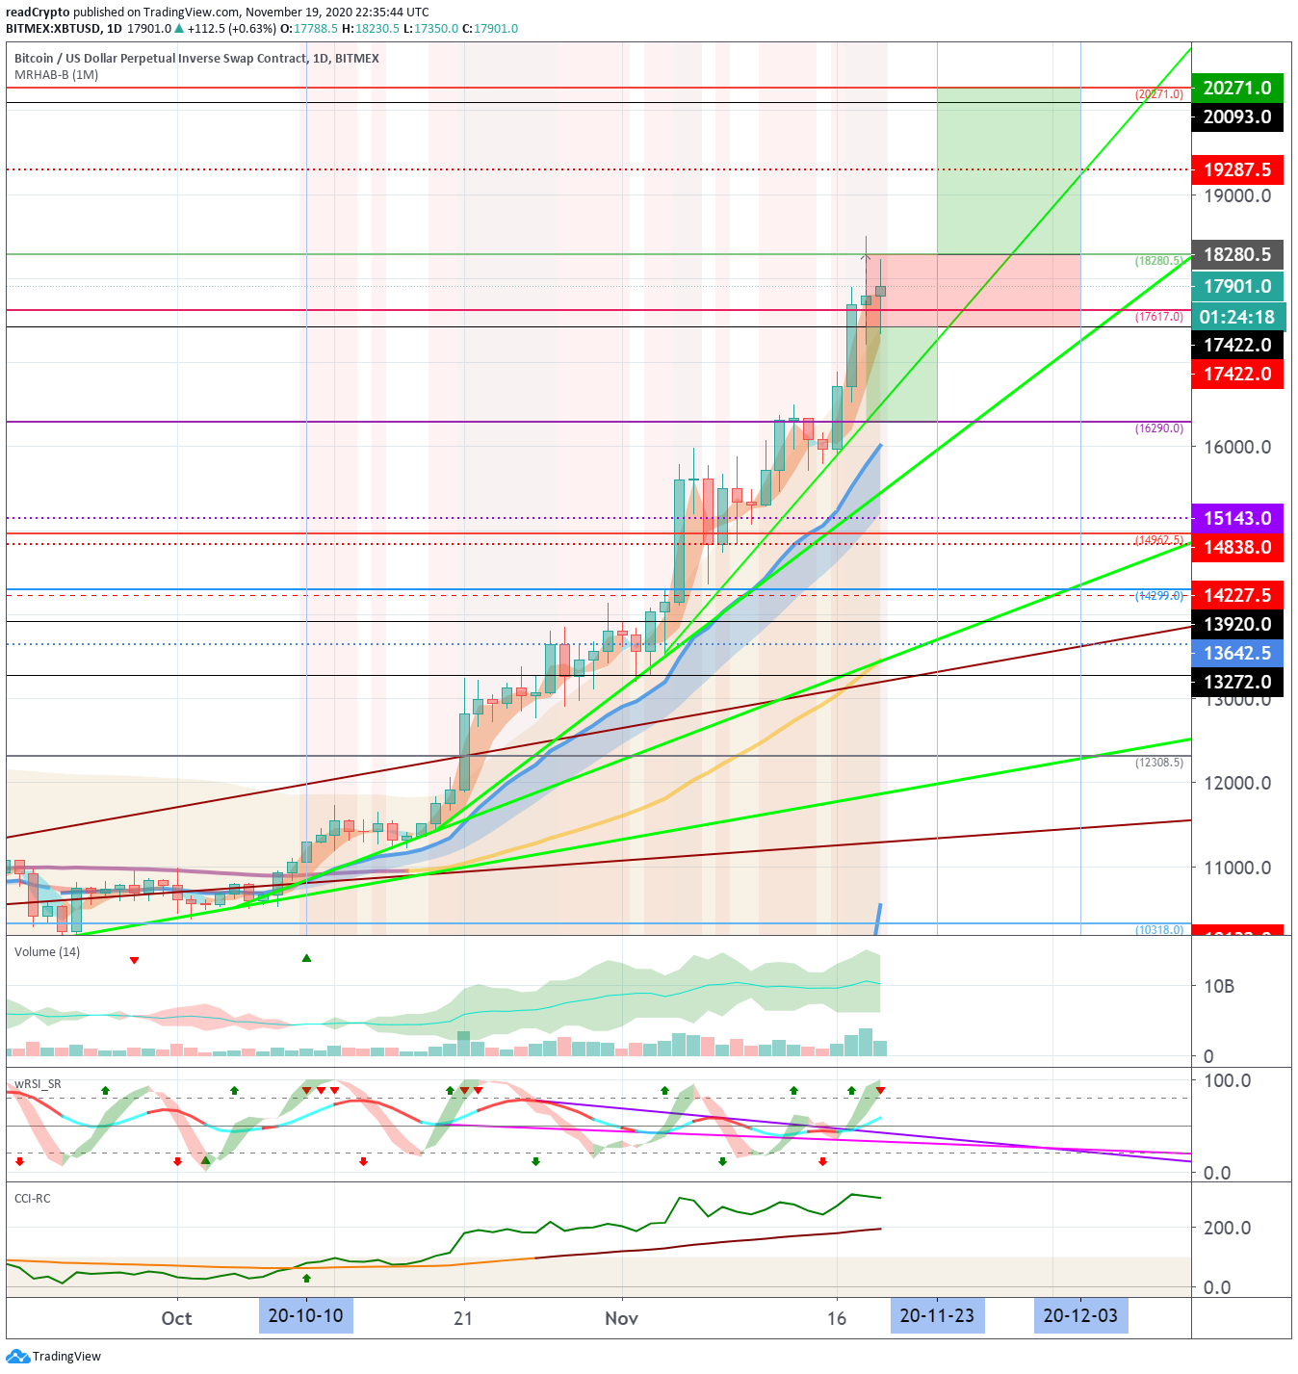Click the 16000.0 price axis tick

point(1237,447)
